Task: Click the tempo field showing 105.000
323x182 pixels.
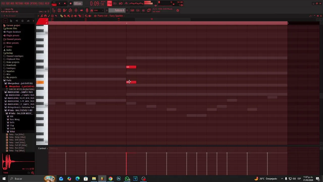Action: [x=78, y=4]
